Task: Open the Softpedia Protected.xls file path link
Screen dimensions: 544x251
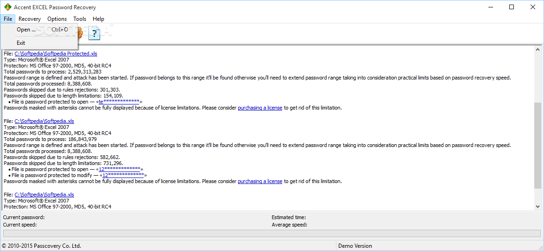Action: click(56, 54)
